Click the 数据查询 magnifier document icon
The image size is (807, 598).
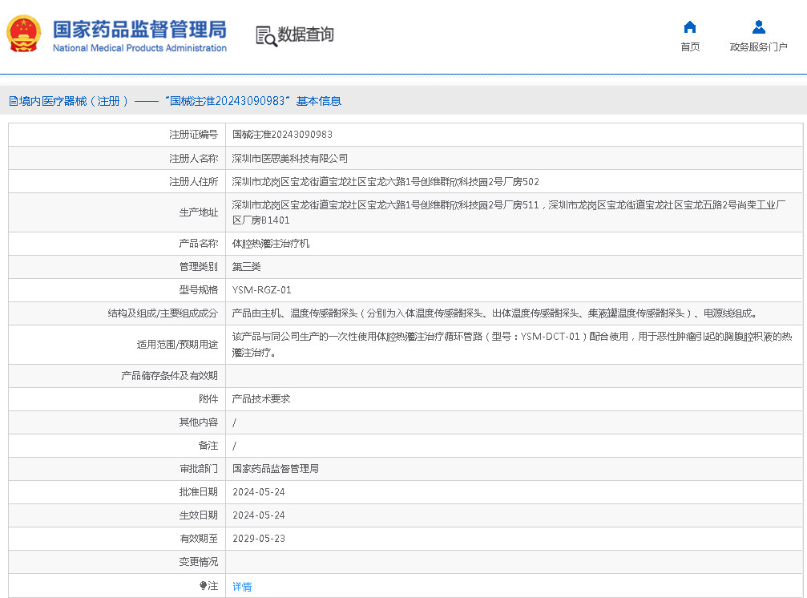(265, 35)
